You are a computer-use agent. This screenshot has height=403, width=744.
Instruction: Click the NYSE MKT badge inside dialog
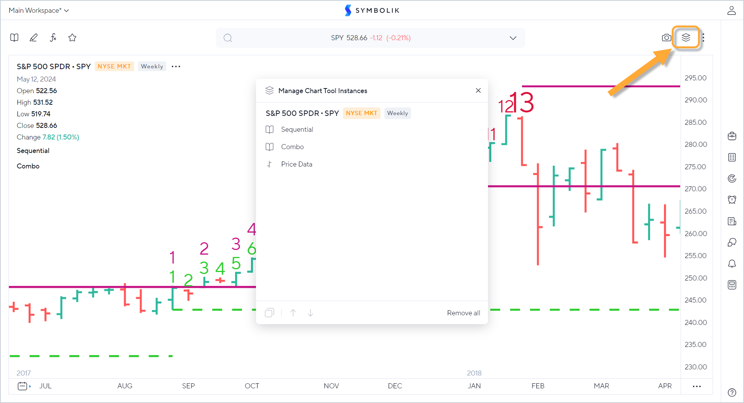coord(362,113)
